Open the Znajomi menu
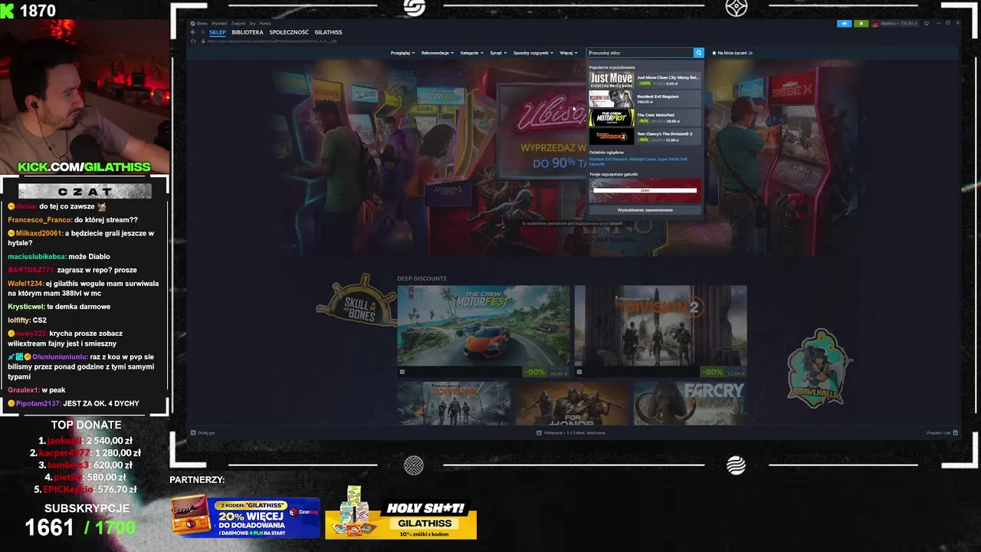Viewport: 981px width, 552px height. [x=238, y=23]
